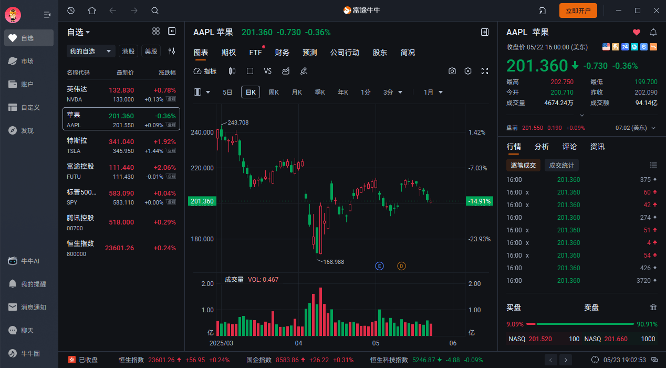This screenshot has width=666, height=368.
Task: Click 立即开户 open account button
Action: (578, 11)
